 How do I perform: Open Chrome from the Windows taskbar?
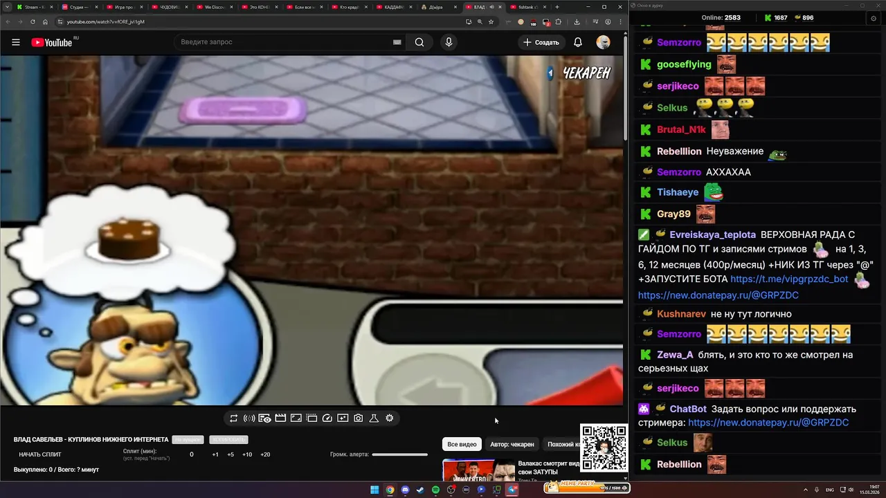coord(390,490)
